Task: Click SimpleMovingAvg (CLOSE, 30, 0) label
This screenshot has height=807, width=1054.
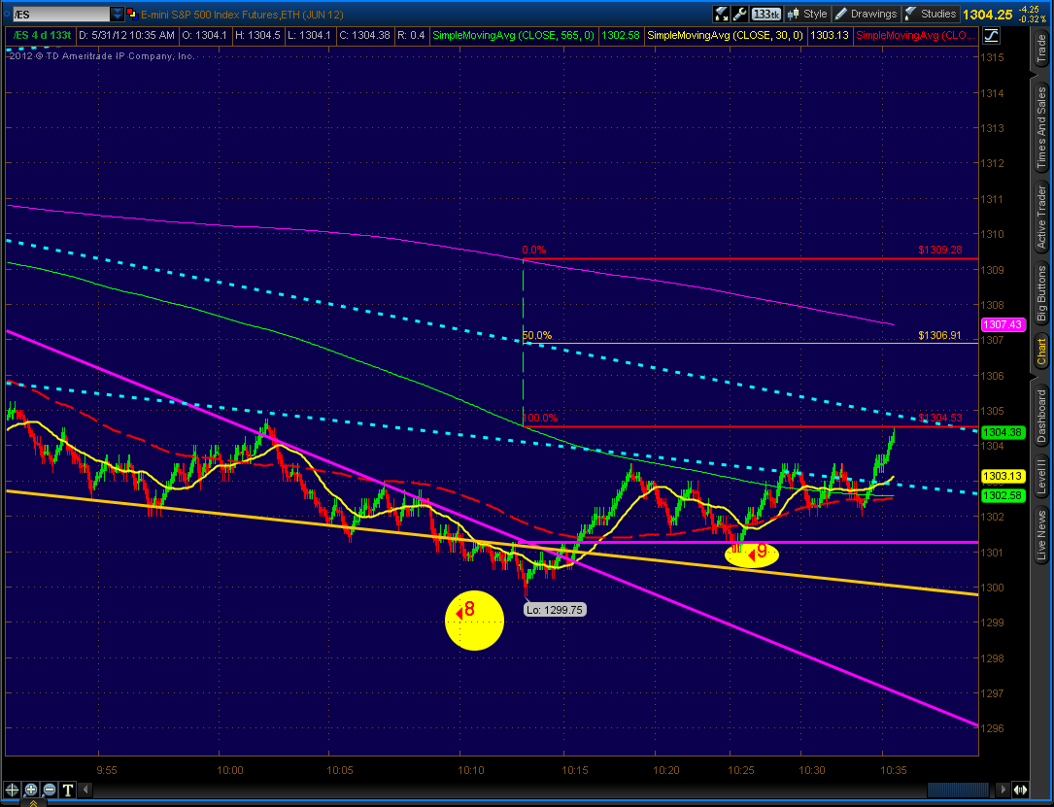Action: [x=725, y=35]
